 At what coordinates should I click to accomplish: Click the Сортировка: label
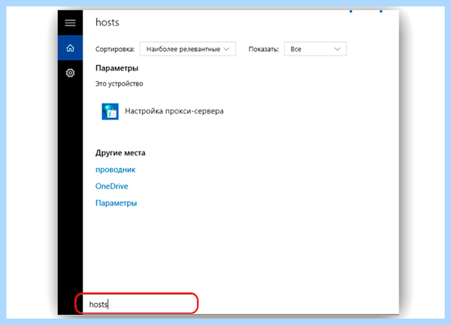tap(115, 50)
